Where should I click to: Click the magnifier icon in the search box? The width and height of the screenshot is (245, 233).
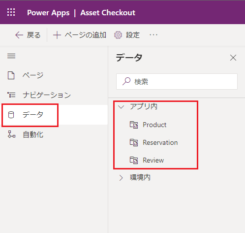pos(126,81)
